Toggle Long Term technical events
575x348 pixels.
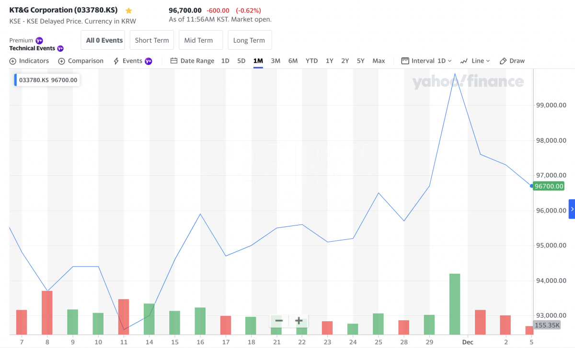[x=249, y=40]
